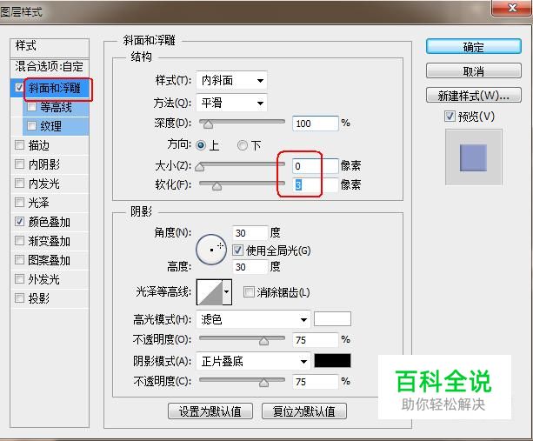Click the style preview square thumbnail

click(x=473, y=157)
